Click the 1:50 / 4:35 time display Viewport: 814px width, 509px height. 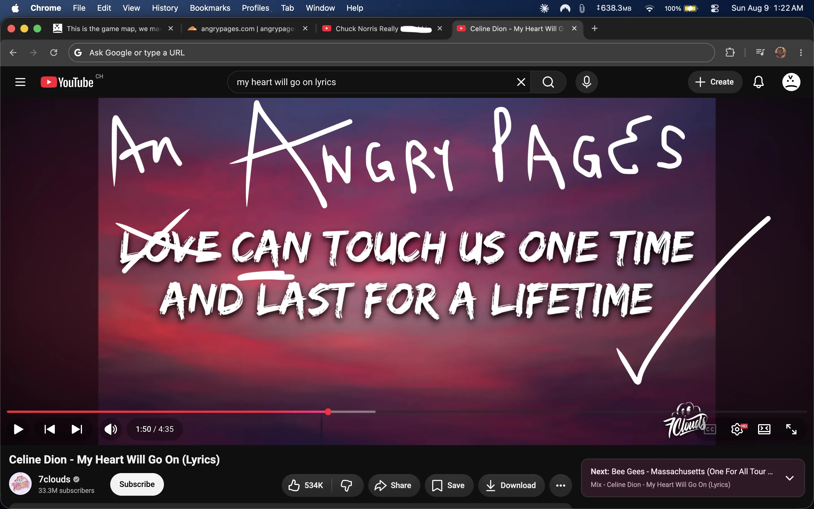click(155, 429)
